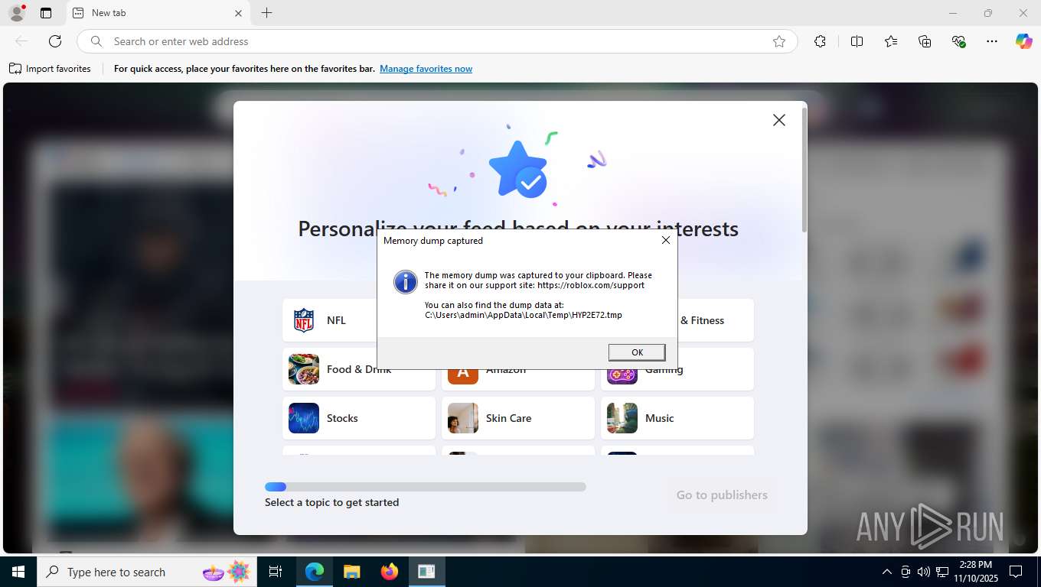The image size is (1041, 587).
Task: Click the Go to publishers button
Action: click(x=722, y=495)
